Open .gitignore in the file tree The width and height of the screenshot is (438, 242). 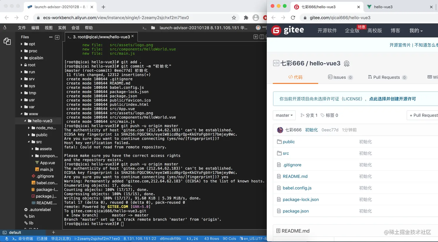[x=45, y=176]
